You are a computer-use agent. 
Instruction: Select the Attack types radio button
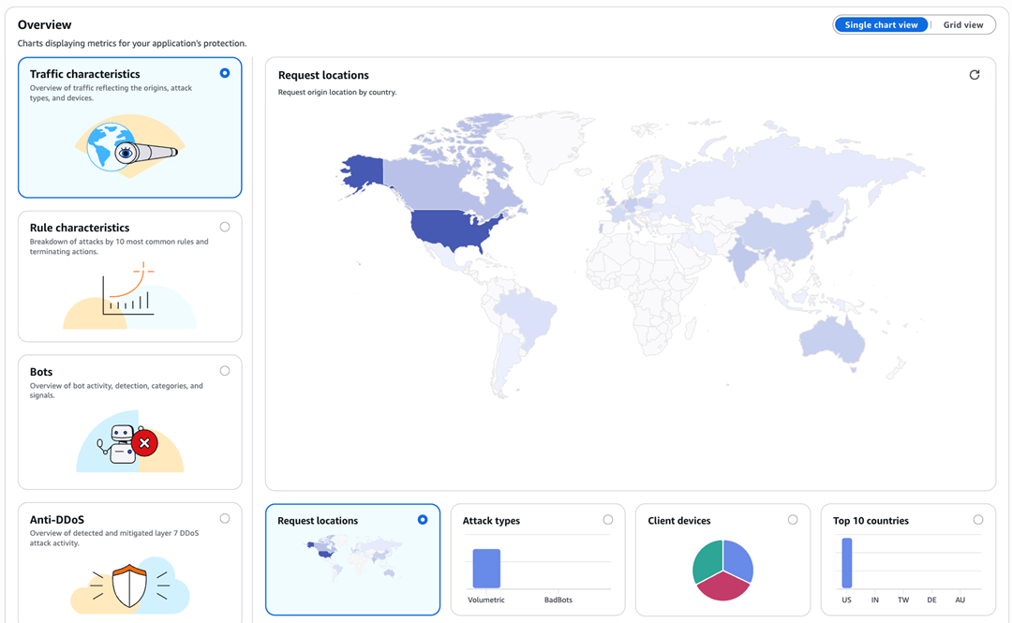[x=607, y=519]
